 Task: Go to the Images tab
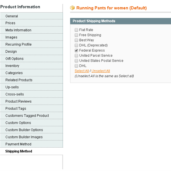pyautogui.click(x=11, y=37)
